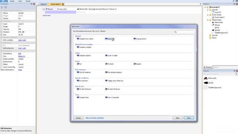
Task: Expand the Size property row
Action: pyautogui.click(x=1, y=35)
